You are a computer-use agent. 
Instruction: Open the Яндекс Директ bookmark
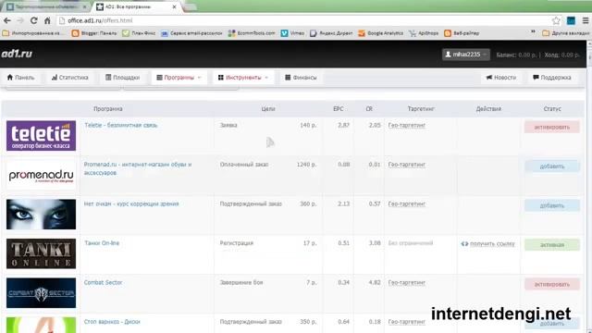coord(331,33)
